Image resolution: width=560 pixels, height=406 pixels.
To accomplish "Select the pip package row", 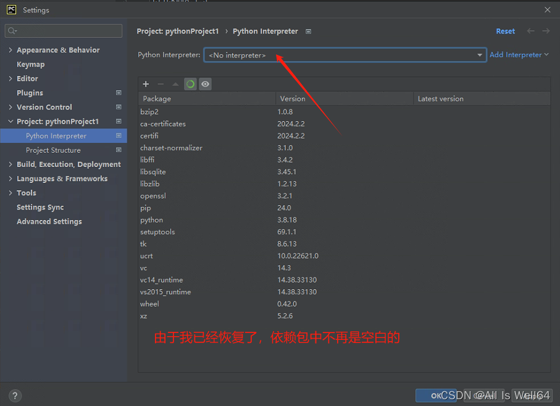I will point(345,208).
